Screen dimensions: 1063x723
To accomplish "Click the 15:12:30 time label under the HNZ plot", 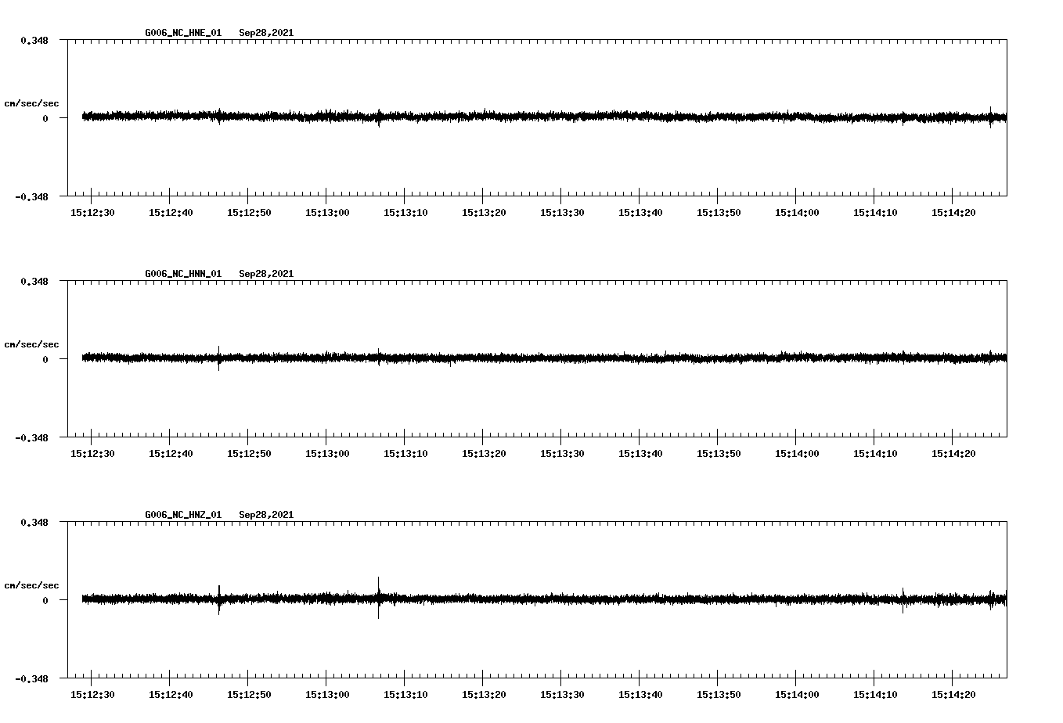I will 92,694.
